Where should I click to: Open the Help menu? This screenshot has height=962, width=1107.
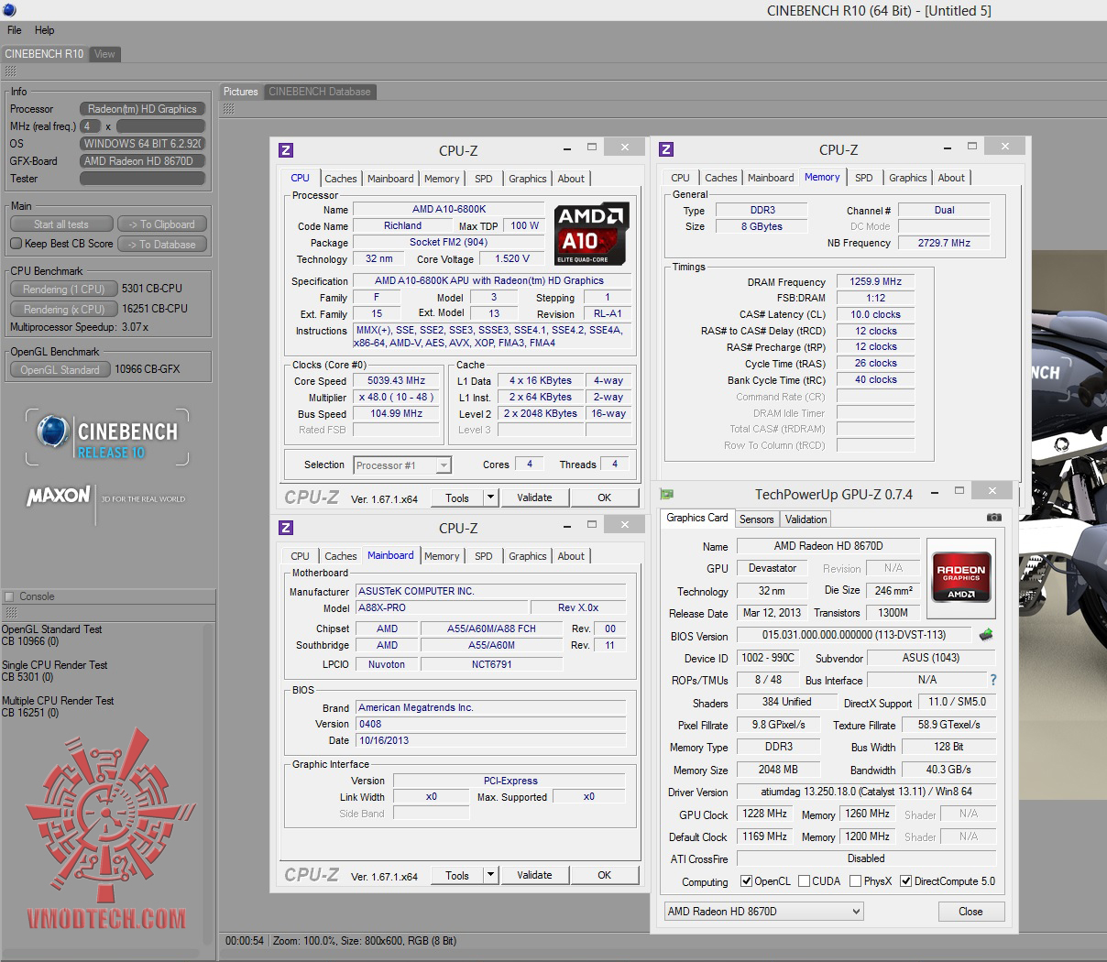[x=44, y=30]
